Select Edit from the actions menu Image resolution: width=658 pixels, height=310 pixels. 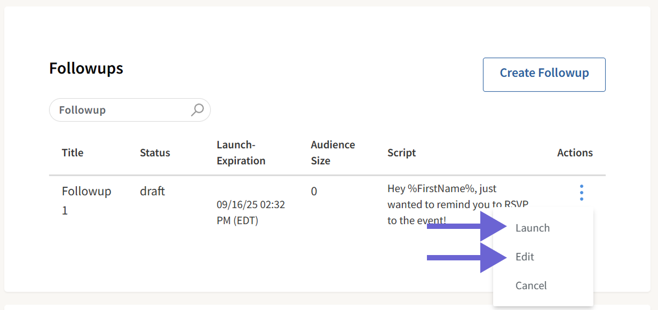point(525,257)
